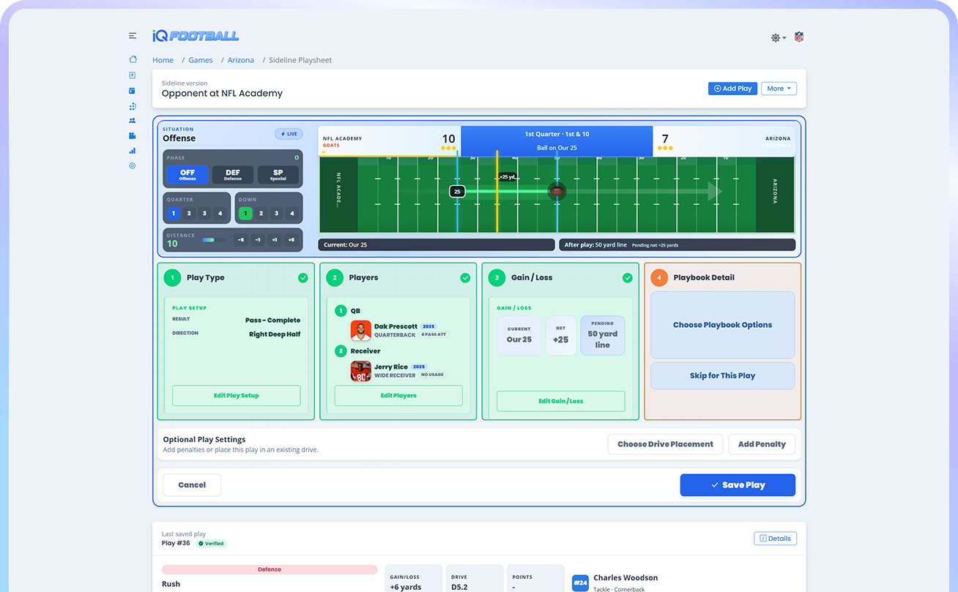Screen dimensions: 958x592
Task: Open the Home icon in the sidebar
Action: click(133, 59)
